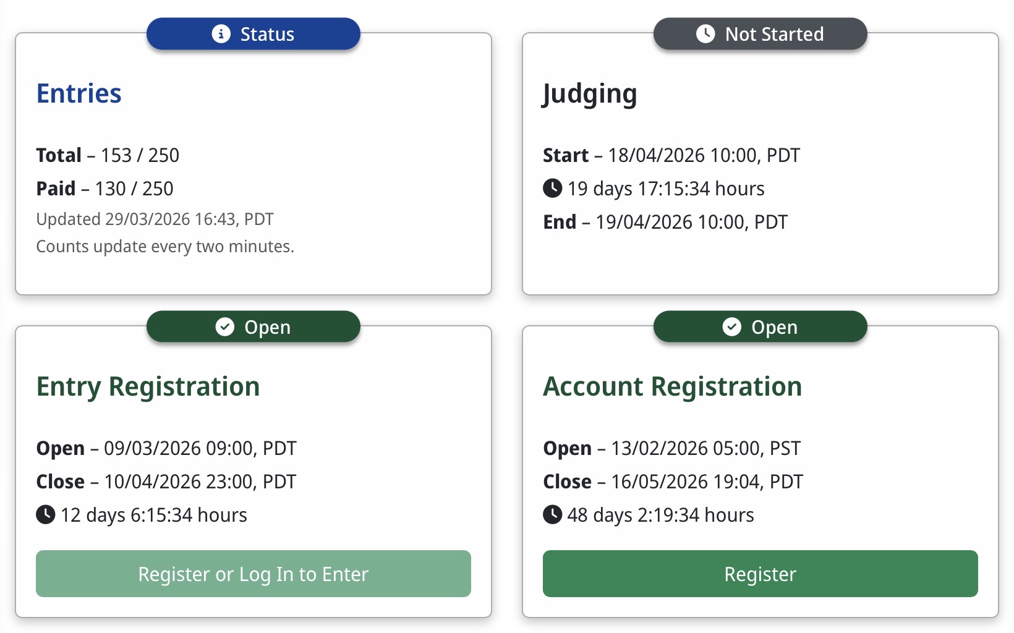1014x633 pixels.
Task: Click the Paid 130 / 250 entries line
Action: pos(104,189)
